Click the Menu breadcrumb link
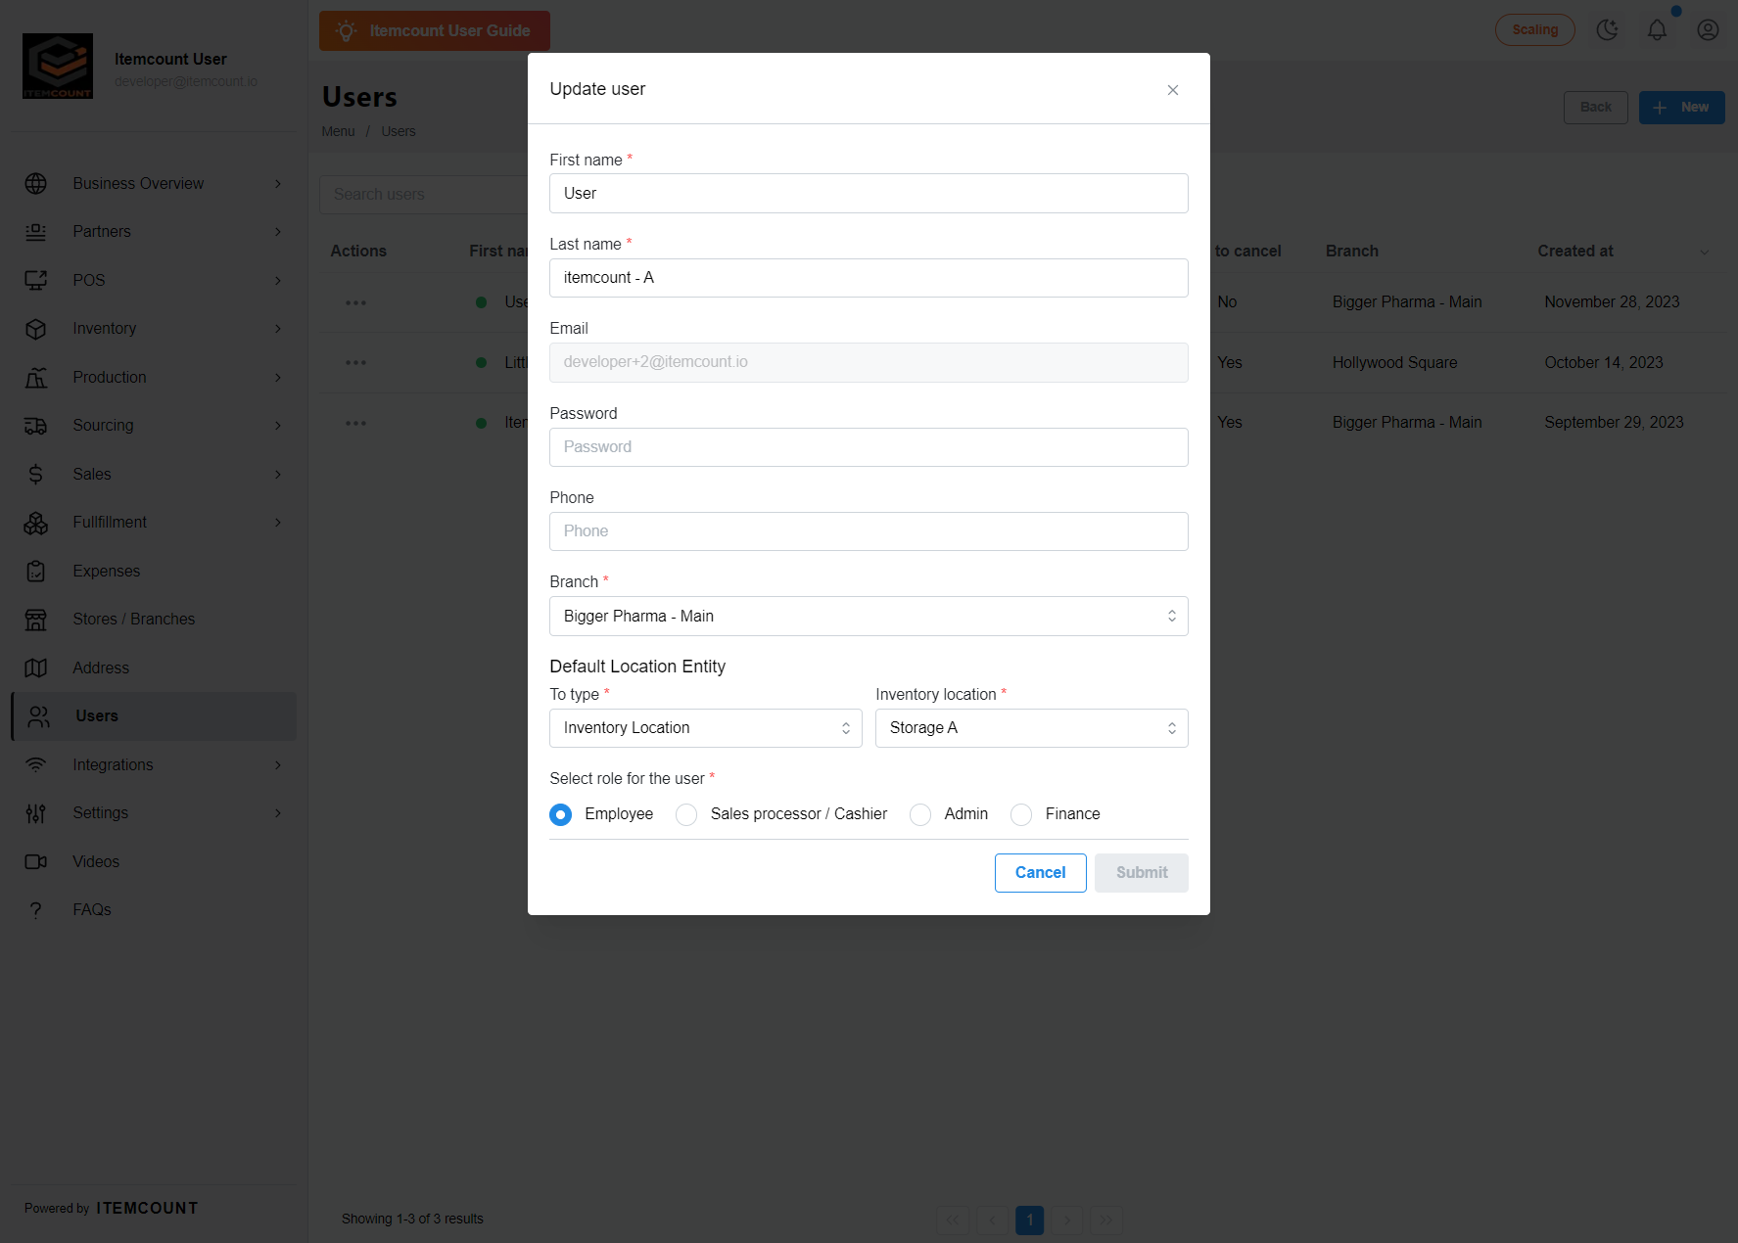Viewport: 1738px width, 1243px height. [x=338, y=132]
